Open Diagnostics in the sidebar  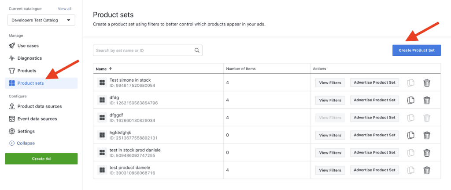[29, 58]
